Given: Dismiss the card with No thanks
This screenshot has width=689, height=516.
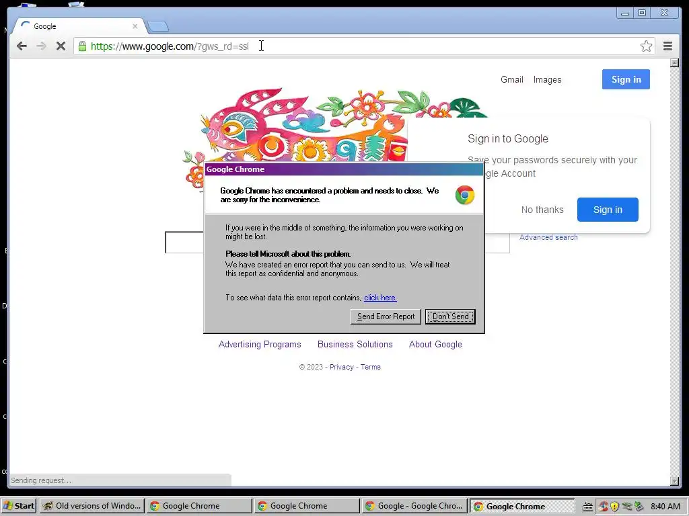Looking at the screenshot, I should [x=542, y=210].
